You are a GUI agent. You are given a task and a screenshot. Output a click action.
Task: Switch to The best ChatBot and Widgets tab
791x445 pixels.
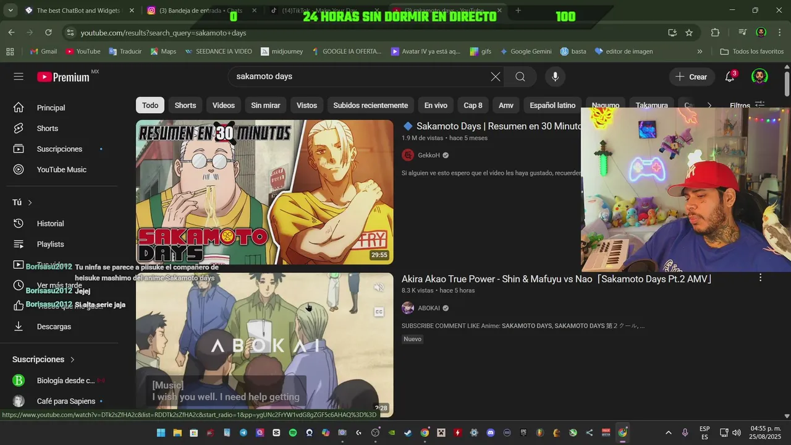click(x=79, y=11)
